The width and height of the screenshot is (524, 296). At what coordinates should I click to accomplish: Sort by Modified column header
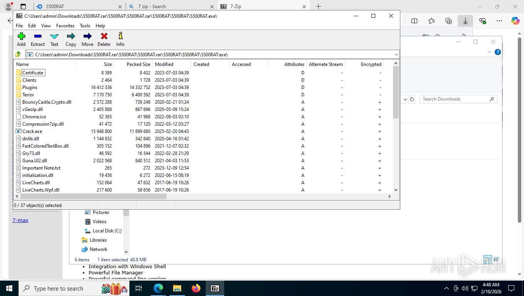pos(172,64)
